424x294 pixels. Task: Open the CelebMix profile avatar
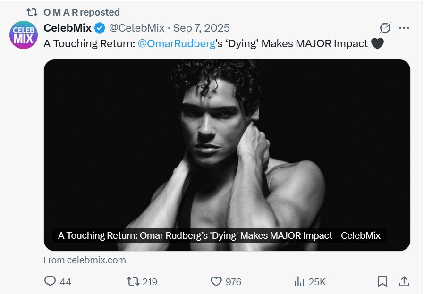point(23,35)
